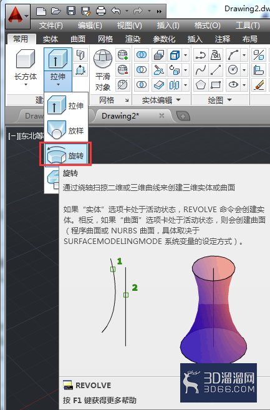Open the 网格 panel dialog launcher arrow

tap(127, 100)
